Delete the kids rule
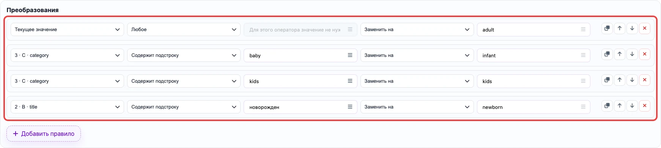Viewport: 661px width, 148px height. (645, 80)
